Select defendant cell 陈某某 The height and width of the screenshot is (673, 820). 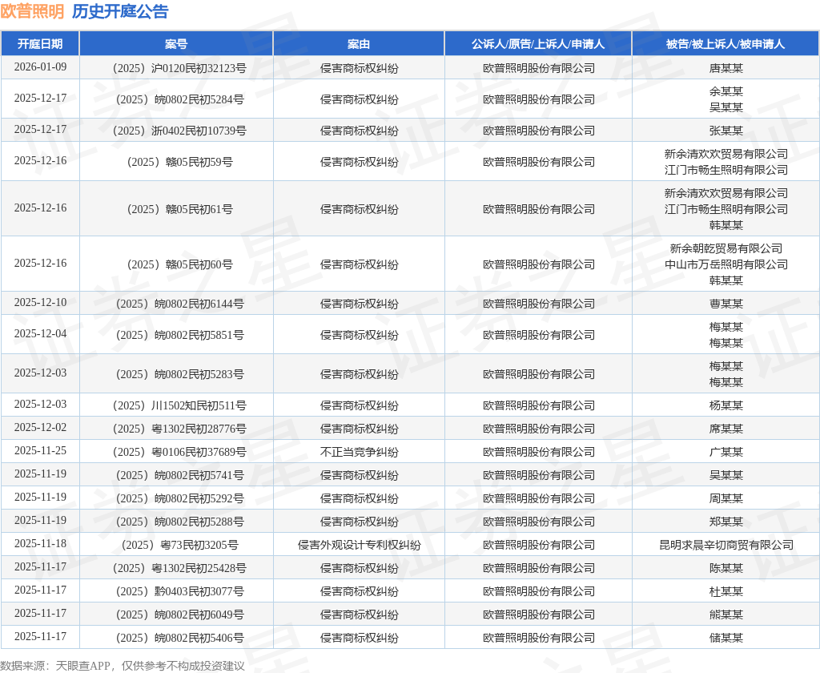coord(726,568)
